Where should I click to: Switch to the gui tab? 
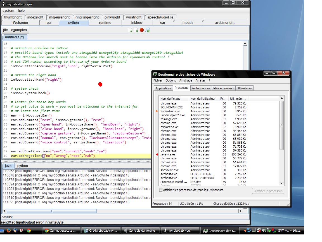pyautogui.click(x=49, y=23)
